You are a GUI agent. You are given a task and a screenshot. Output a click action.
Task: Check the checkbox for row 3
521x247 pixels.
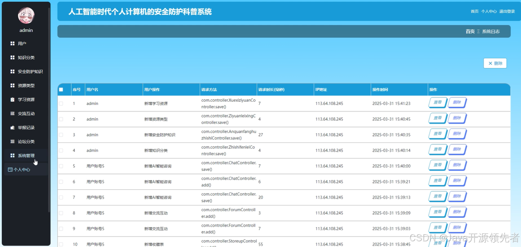tap(61, 135)
